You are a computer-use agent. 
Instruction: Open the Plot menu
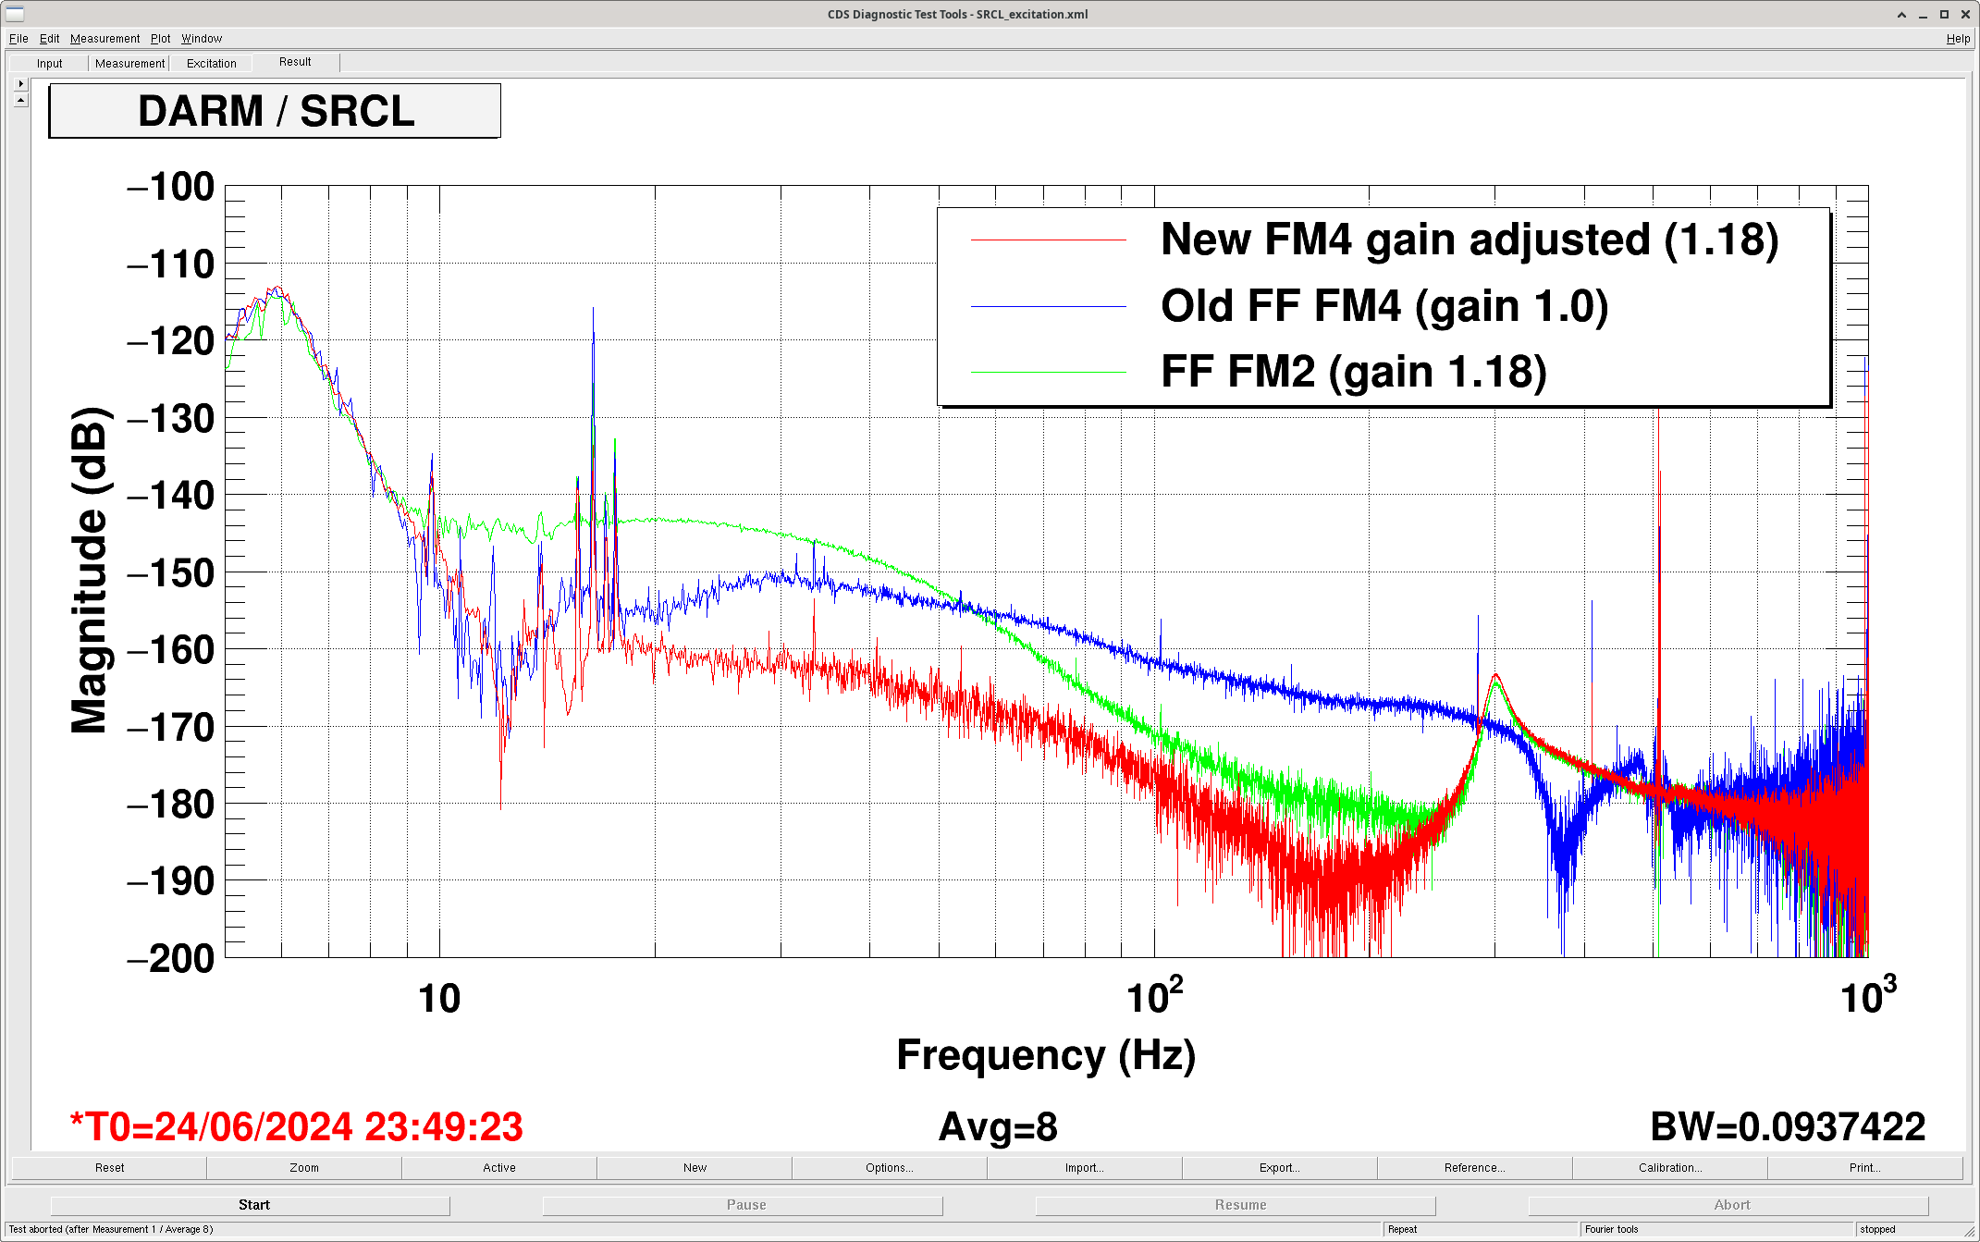tap(161, 38)
